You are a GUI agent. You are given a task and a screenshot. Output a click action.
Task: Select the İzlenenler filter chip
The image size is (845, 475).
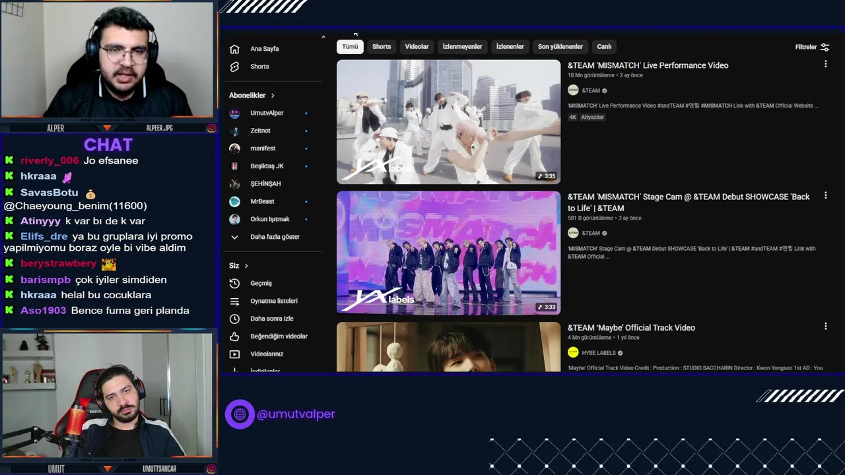coord(510,47)
